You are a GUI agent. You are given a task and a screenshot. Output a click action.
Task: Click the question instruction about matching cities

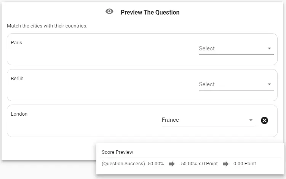pos(47,26)
